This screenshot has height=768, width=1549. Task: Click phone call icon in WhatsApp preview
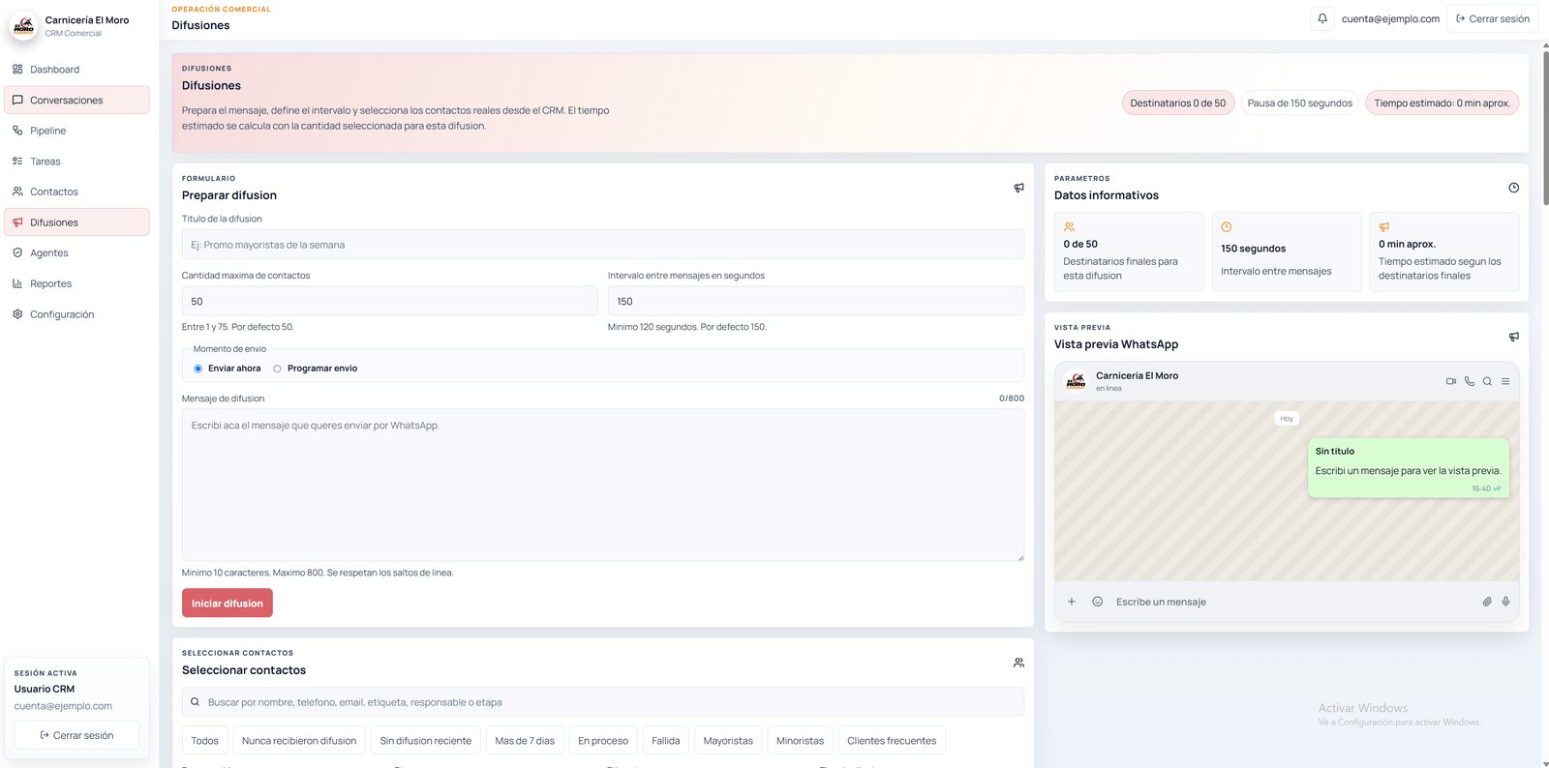[x=1469, y=381]
